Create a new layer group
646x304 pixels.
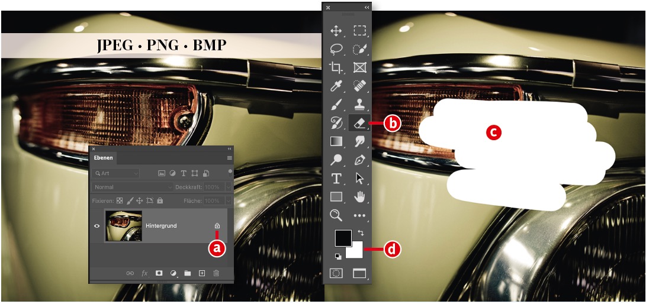pos(188,273)
